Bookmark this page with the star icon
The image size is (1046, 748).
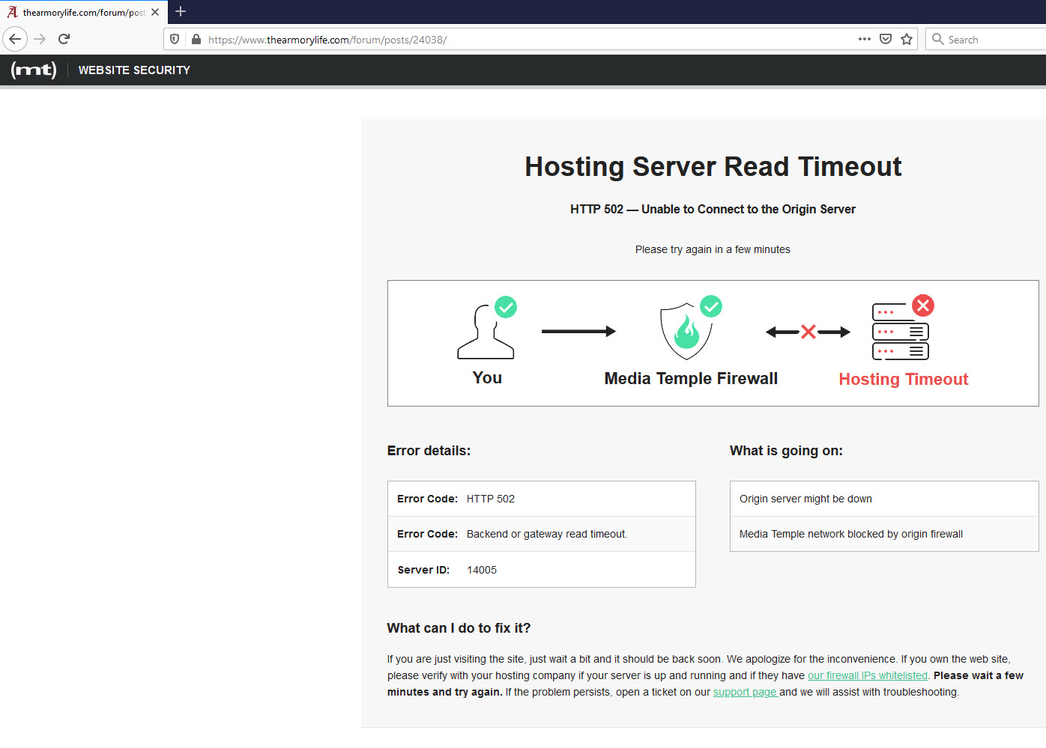[907, 39]
